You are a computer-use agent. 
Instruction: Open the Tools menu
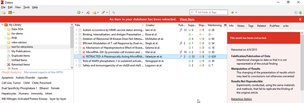(26, 7)
